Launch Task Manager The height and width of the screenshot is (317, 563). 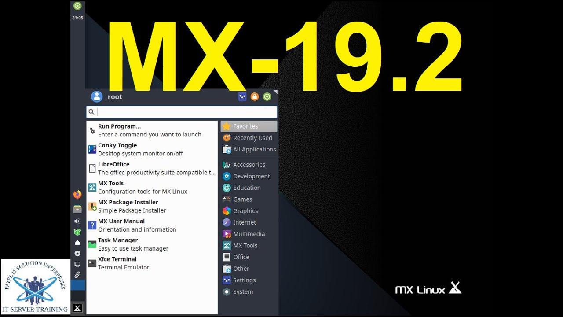152,244
